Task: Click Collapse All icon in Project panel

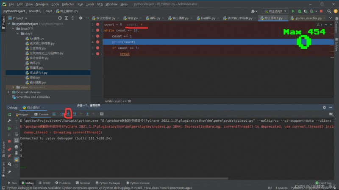Action: tap(72, 18)
